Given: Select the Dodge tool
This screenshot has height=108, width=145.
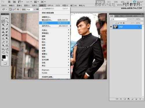Looking at the screenshot, I should pyautogui.click(x=7, y=38).
